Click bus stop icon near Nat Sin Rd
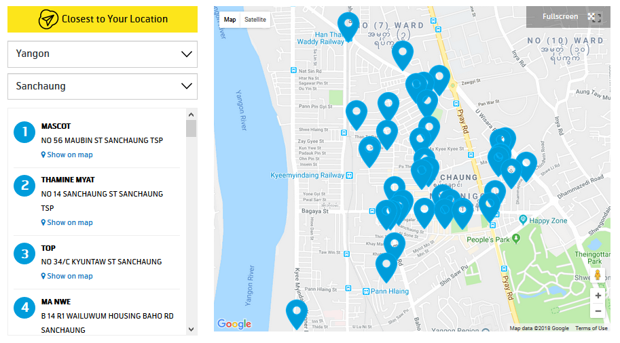Image resolution: width=620 pixels, height=343 pixels. pyautogui.click(x=293, y=70)
